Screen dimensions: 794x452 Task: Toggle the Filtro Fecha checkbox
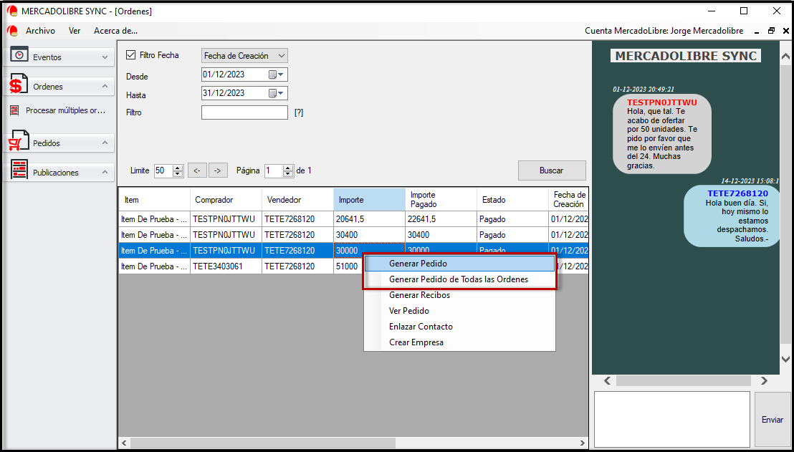click(131, 55)
